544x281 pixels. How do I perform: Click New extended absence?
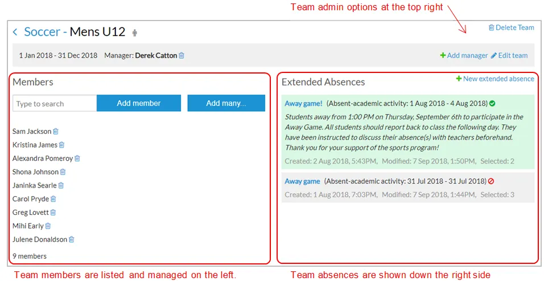coord(495,79)
